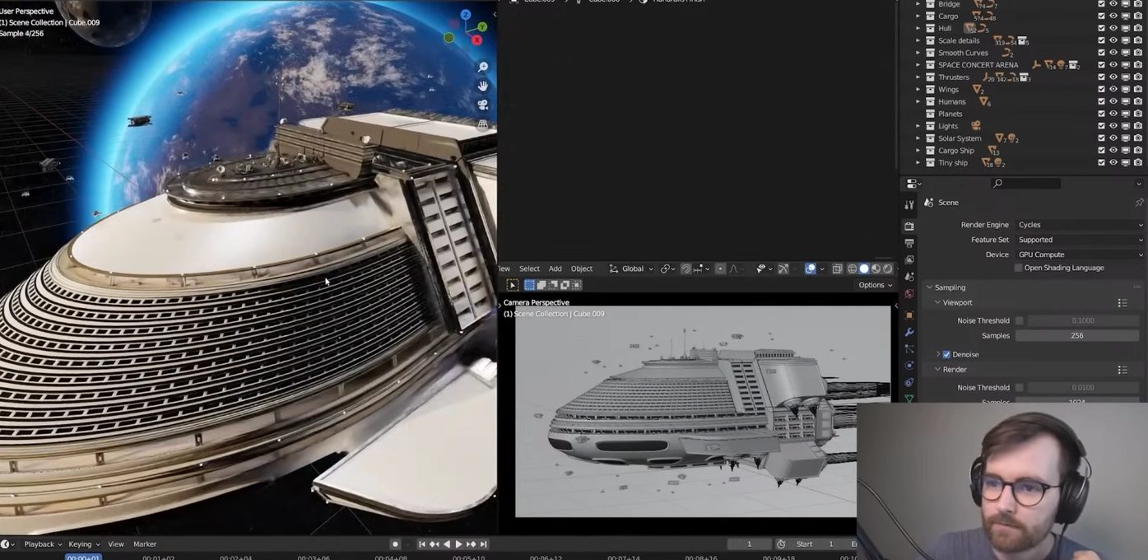The width and height of the screenshot is (1148, 560).
Task: Switch to rendered shading mode
Action: click(x=887, y=268)
